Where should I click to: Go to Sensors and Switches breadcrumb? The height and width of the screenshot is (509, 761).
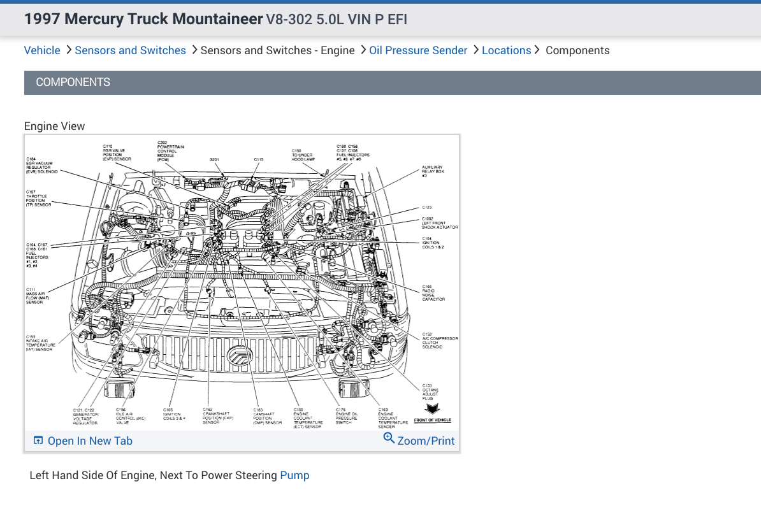click(130, 50)
